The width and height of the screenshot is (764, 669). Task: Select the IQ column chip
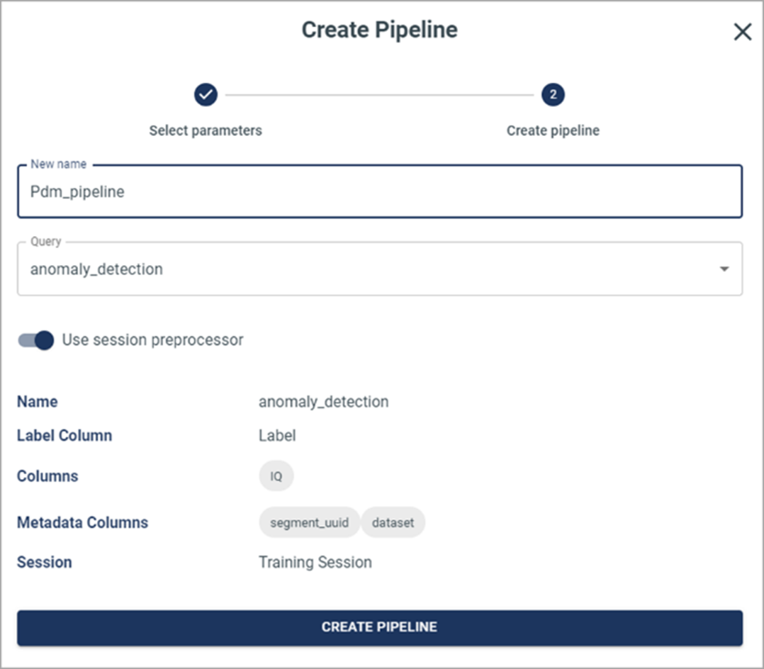pos(276,476)
